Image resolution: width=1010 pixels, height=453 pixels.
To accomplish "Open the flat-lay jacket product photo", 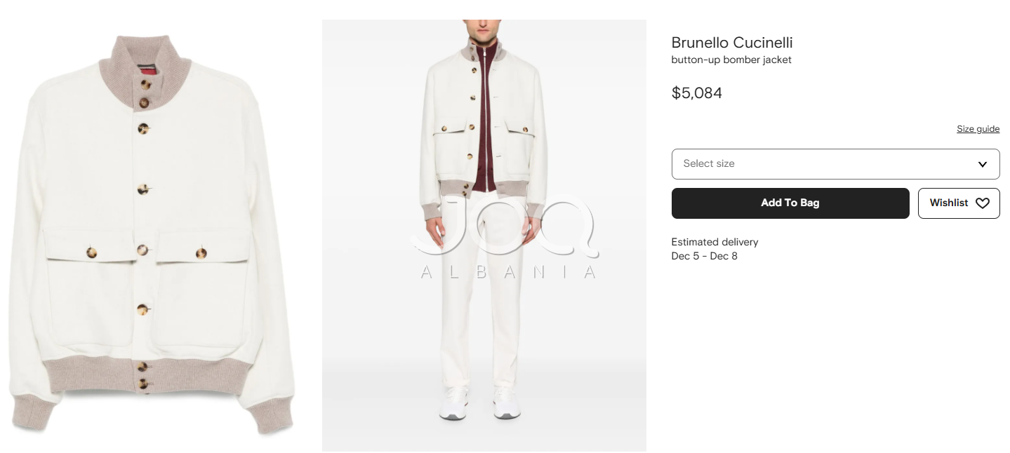I will [154, 231].
